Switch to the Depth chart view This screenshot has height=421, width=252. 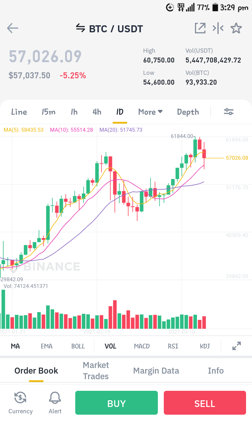[188, 112]
